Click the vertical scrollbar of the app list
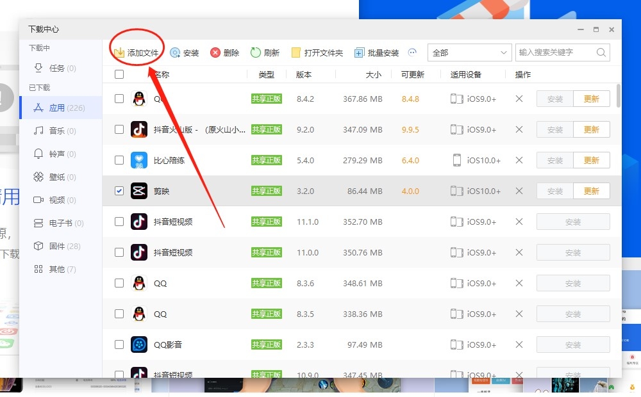The height and width of the screenshot is (397, 641). (618, 95)
